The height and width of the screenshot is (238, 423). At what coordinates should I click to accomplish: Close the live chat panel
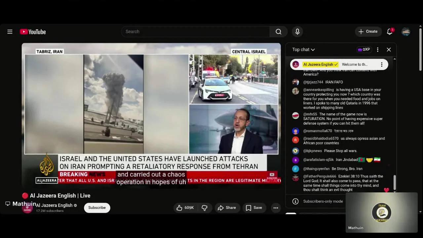(x=389, y=50)
